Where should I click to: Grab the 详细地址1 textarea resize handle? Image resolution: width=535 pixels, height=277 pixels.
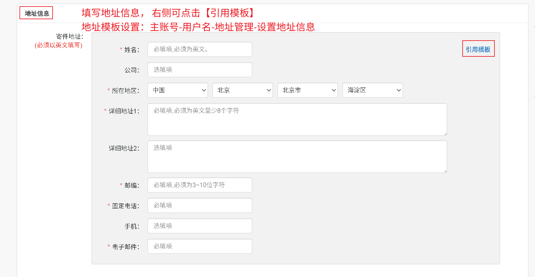(x=445, y=134)
